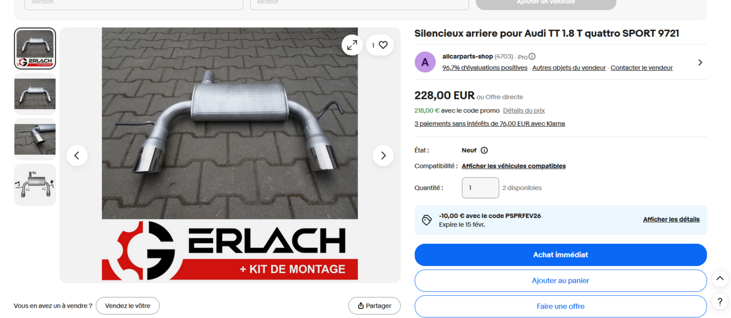Click the question mark help icon
Image resolution: width=731 pixels, height=318 pixels.
tap(720, 302)
